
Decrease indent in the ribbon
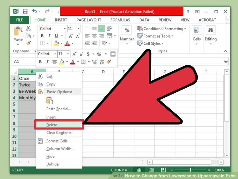click(87, 43)
